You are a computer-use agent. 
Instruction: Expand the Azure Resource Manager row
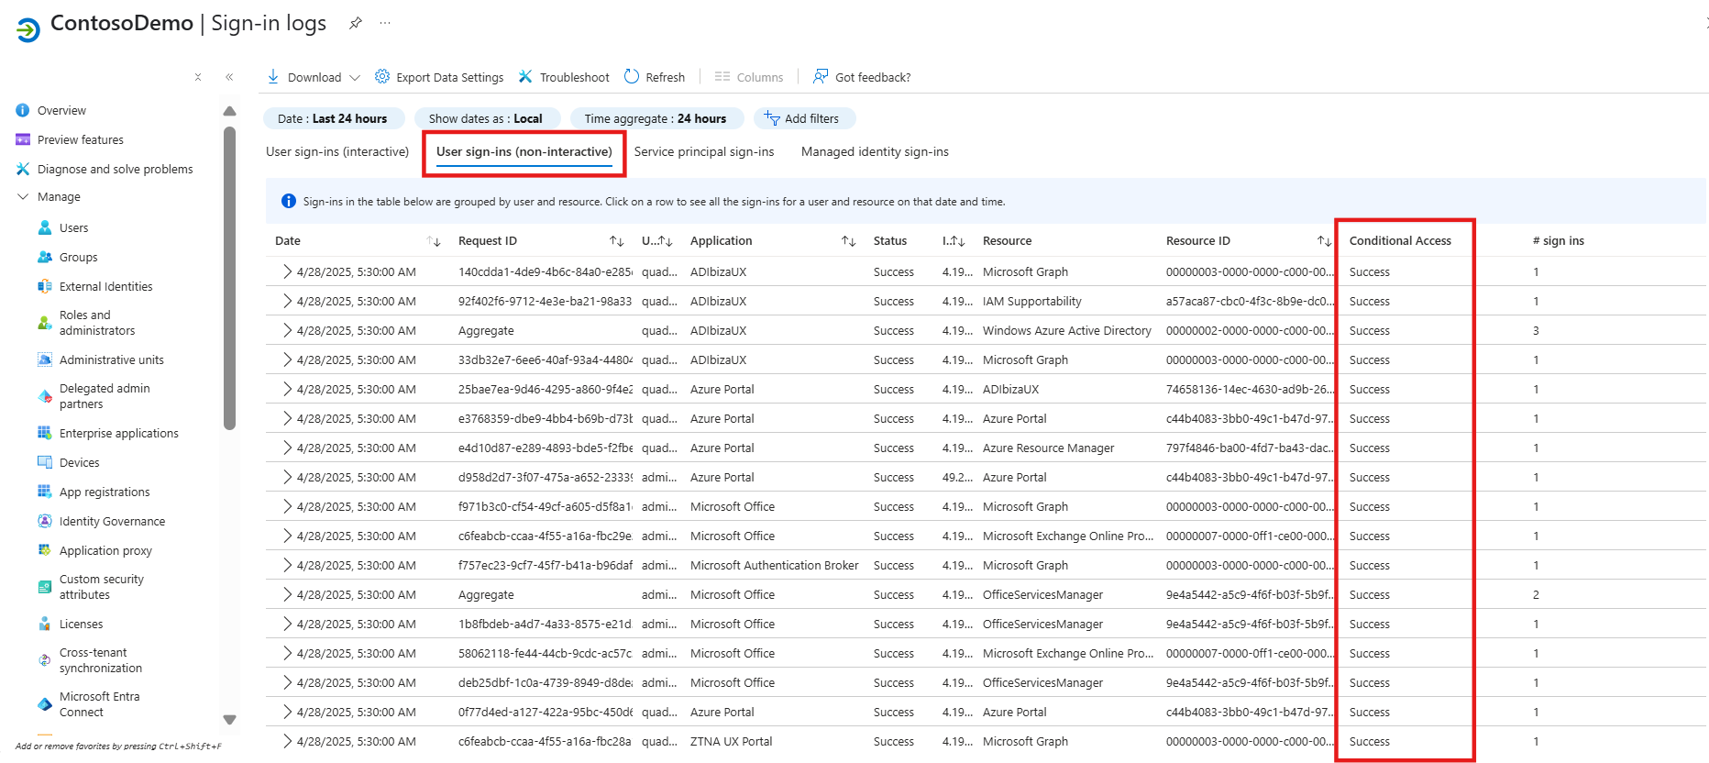287,448
